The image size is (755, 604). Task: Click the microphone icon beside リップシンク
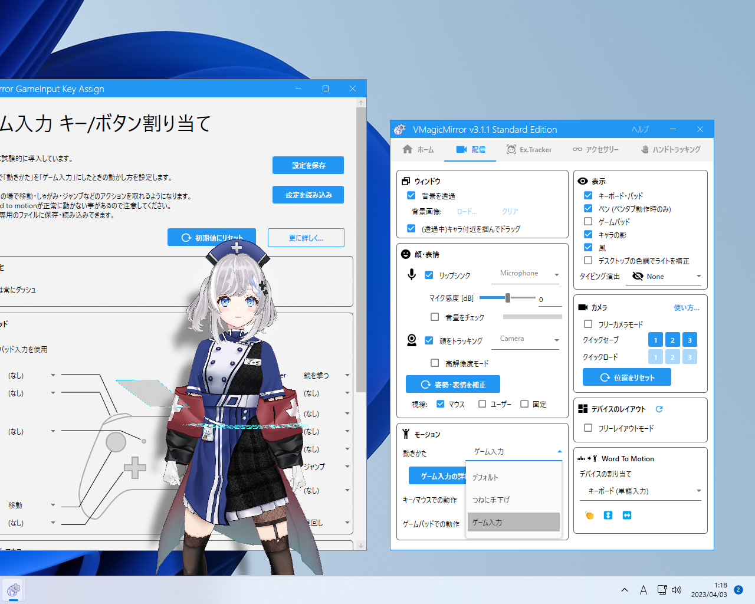click(412, 274)
